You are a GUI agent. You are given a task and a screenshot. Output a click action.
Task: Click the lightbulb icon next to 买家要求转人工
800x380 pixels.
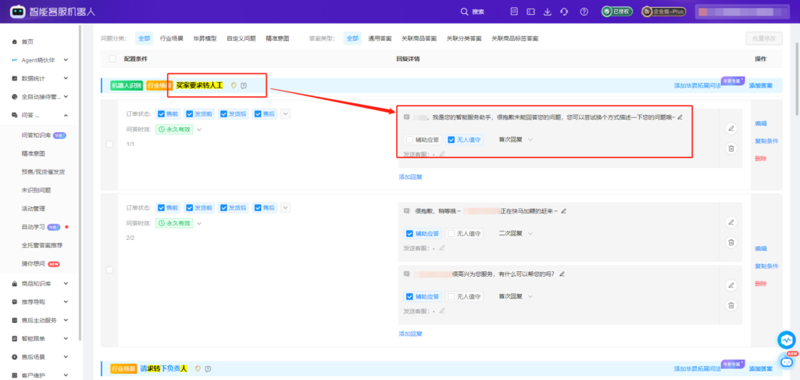click(234, 86)
